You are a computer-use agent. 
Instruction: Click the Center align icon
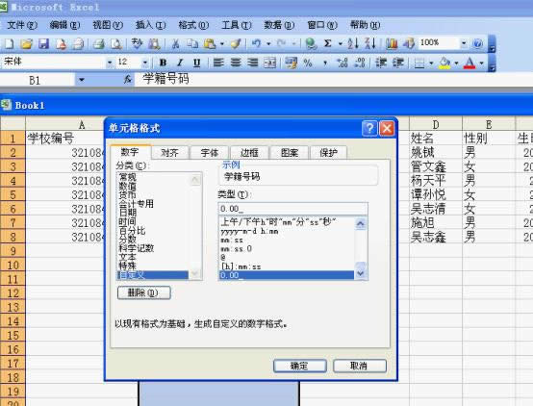click(236, 63)
